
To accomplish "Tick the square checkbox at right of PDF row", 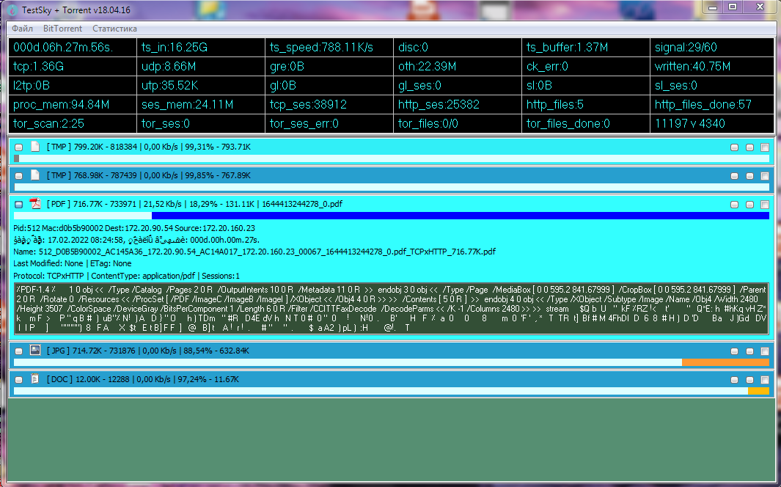I will click(x=764, y=205).
